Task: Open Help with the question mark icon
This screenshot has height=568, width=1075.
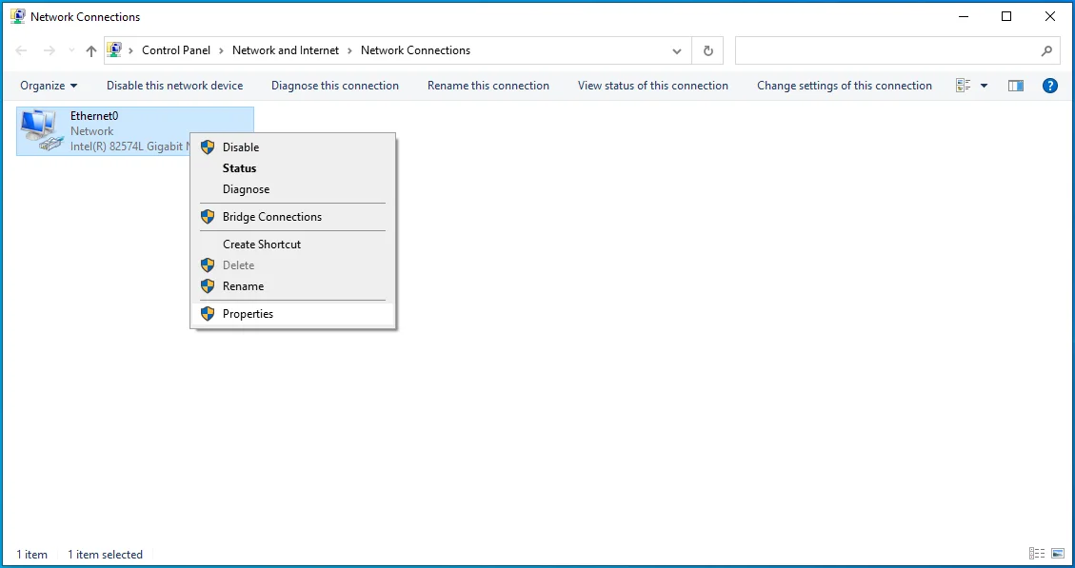Action: click(1049, 86)
